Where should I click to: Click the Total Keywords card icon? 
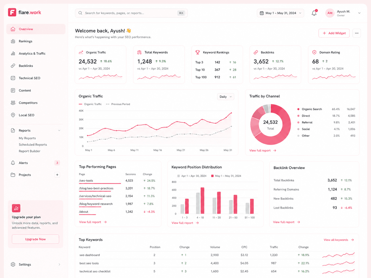tap(139, 52)
